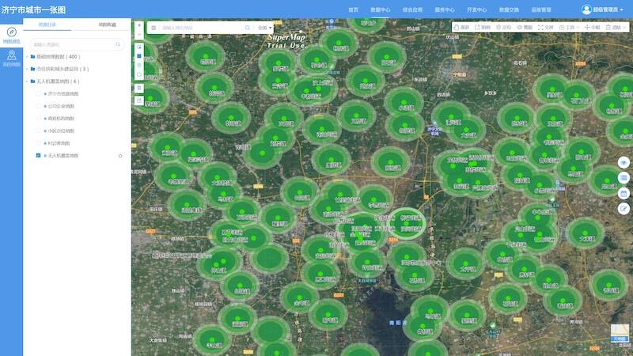633x356 pixels.
Task: Check the 政府机构地图 layer checkbox
Action: [38, 118]
